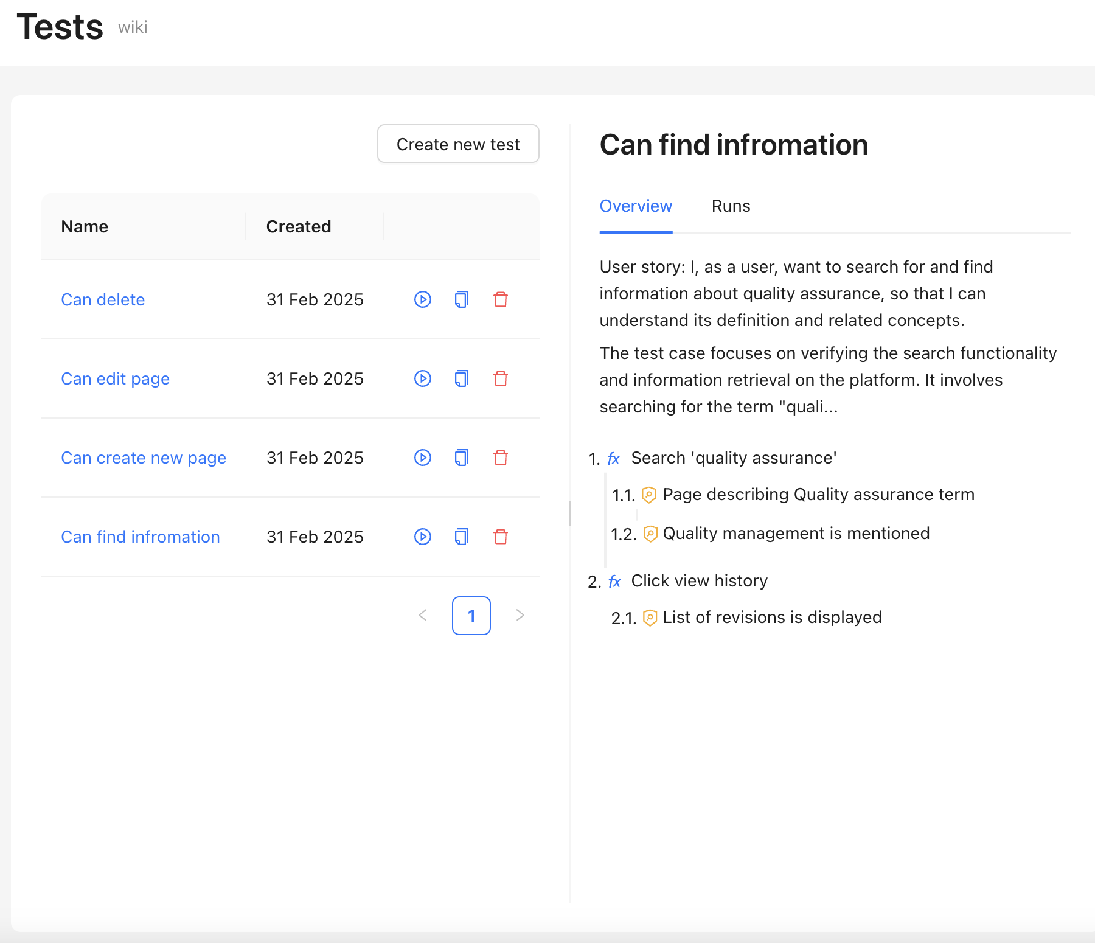The image size is (1095, 943).
Task: Delete the 'Can edit page' test
Action: point(501,378)
